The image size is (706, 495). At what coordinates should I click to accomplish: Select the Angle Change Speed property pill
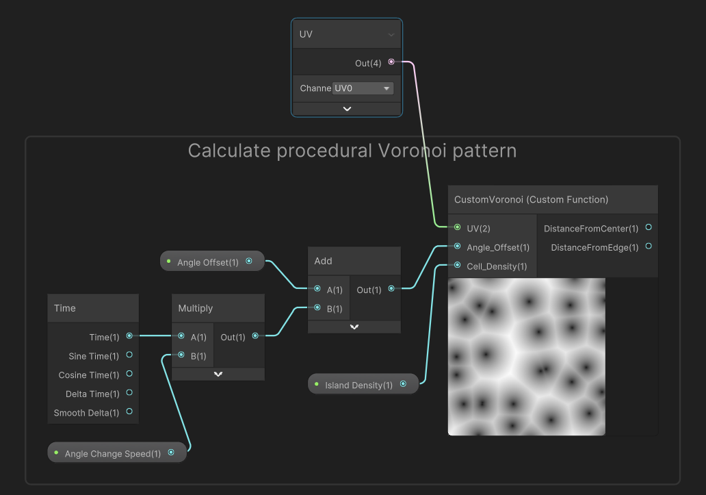tap(112, 452)
